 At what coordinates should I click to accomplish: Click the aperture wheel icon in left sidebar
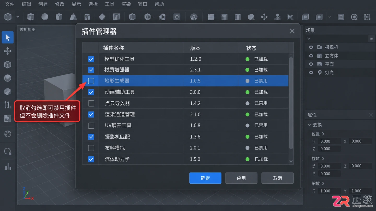click(x=8, y=134)
